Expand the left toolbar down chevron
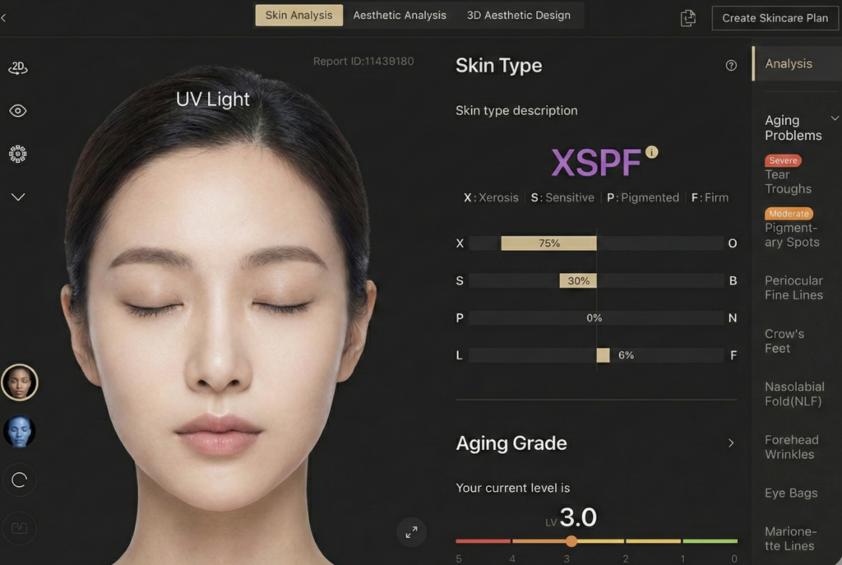Viewport: 842px width, 565px height. point(18,197)
